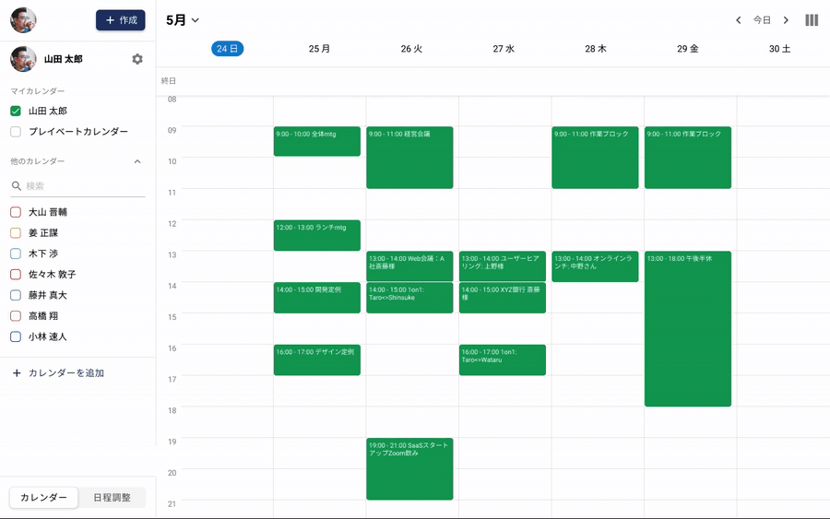Uncheck the 山田 太郎 calendar checkbox
The width and height of the screenshot is (830, 519).
[x=16, y=111]
